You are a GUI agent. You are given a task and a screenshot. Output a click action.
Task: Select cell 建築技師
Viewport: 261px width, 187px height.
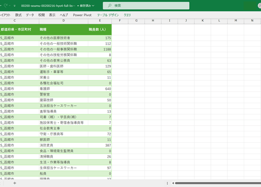coord(64,100)
